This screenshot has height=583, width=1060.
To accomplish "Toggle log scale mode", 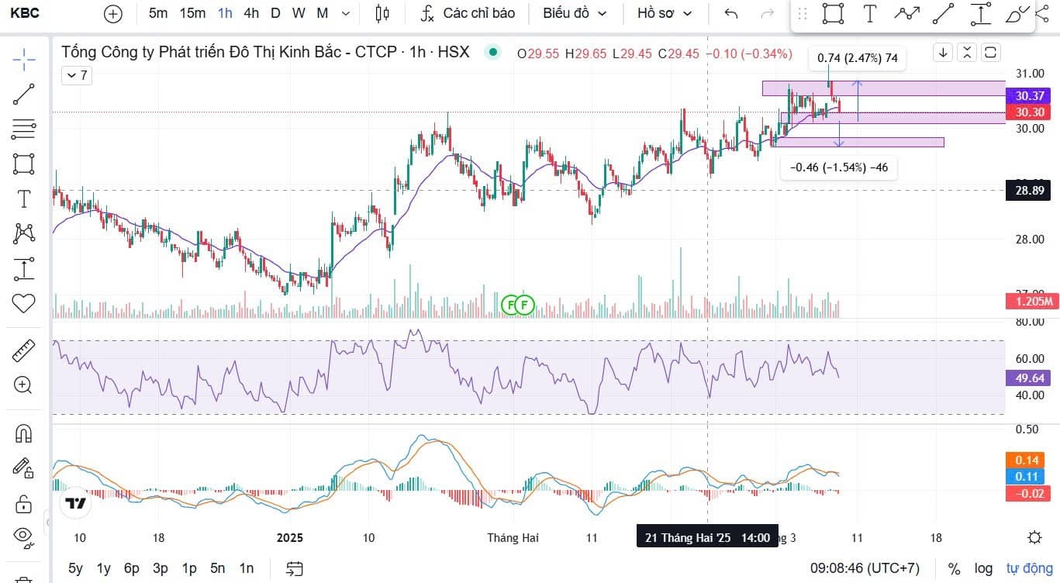I will [983, 568].
